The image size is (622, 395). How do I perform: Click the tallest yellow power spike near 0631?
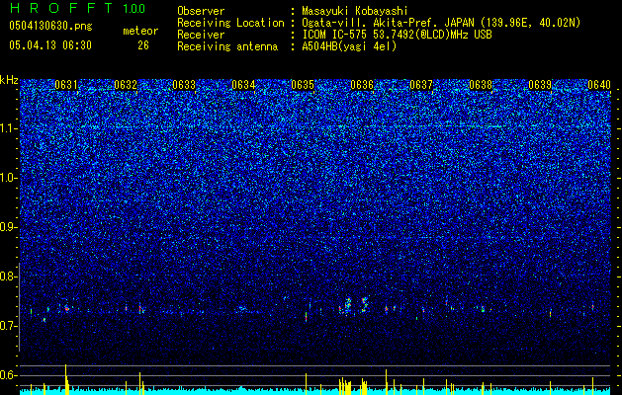[66, 379]
